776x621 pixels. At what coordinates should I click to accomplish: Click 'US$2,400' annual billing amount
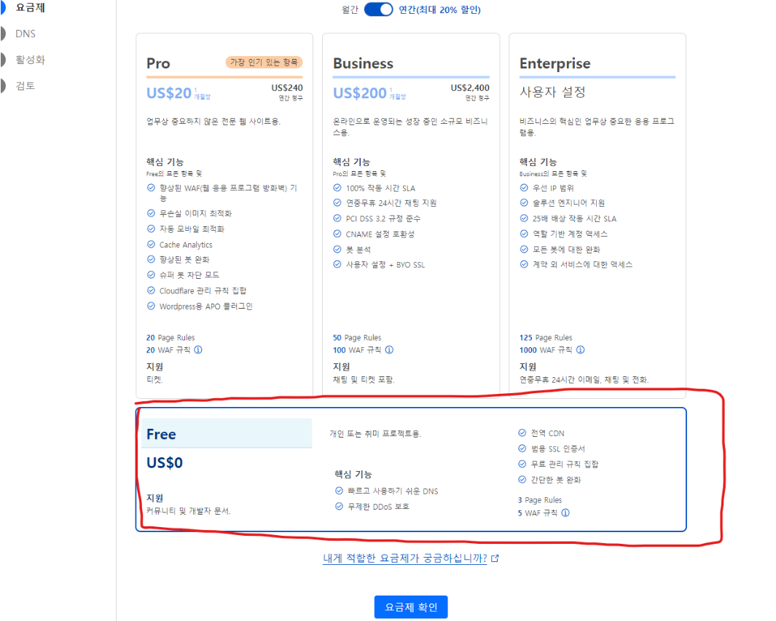[470, 87]
